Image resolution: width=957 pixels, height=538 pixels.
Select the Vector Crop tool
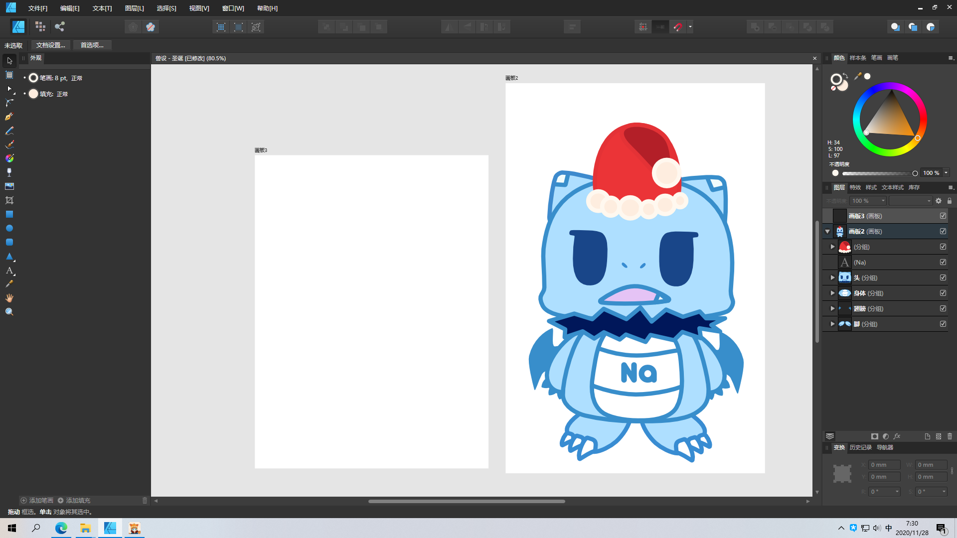[9, 200]
